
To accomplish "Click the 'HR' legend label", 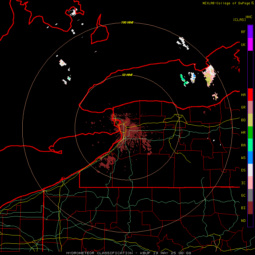I will pyautogui.click(x=243, y=133).
